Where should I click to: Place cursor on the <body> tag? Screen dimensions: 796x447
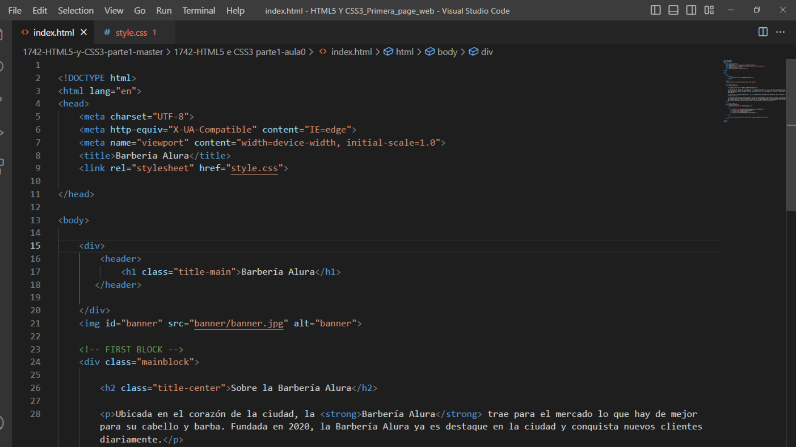[x=74, y=220]
